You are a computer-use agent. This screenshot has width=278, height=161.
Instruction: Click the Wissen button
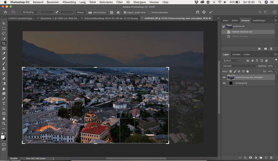tap(81, 12)
